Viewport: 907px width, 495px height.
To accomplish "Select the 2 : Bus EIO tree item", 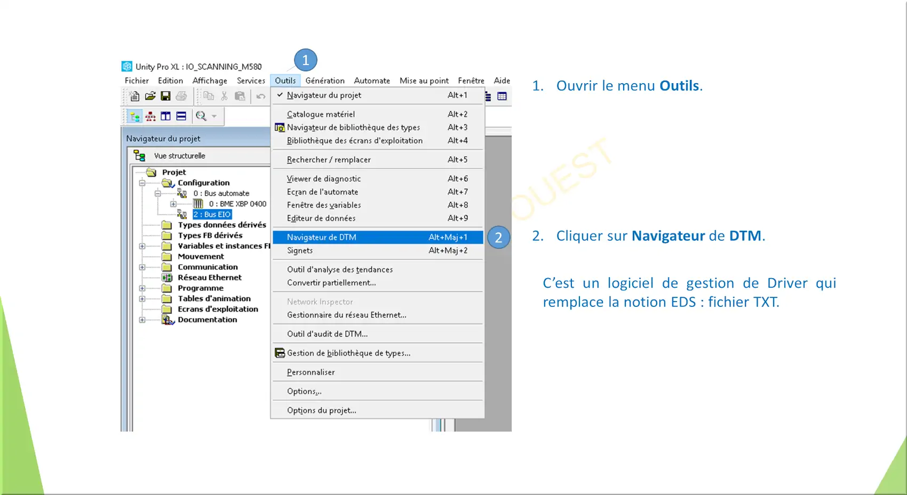I will [x=212, y=214].
